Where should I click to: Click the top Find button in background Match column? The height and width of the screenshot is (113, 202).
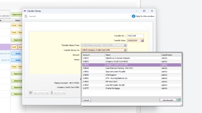14,25
